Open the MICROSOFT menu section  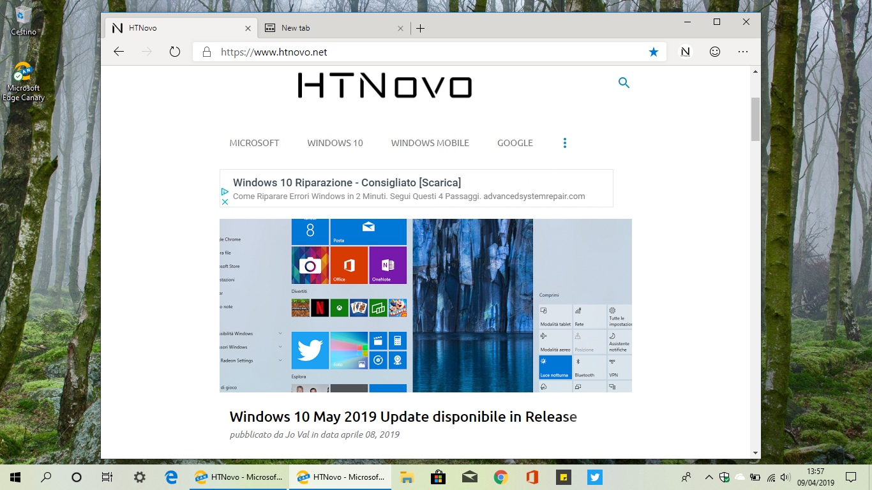254,143
